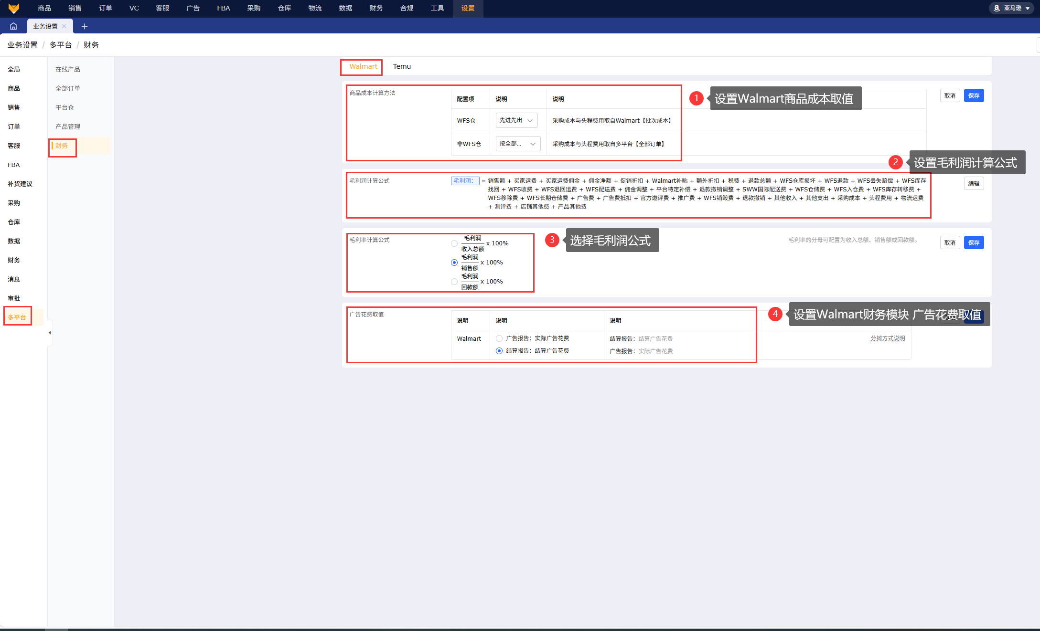Select the 毛利润/回款额 formula radio
The width and height of the screenshot is (1040, 631).
[454, 282]
